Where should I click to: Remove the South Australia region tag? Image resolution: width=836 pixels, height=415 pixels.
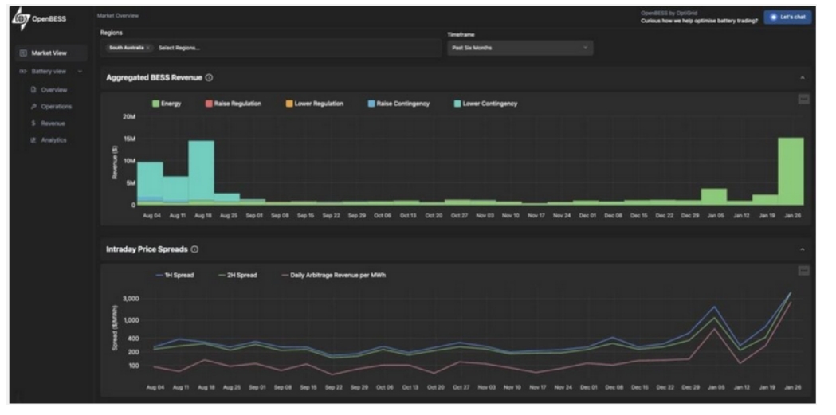pos(148,48)
